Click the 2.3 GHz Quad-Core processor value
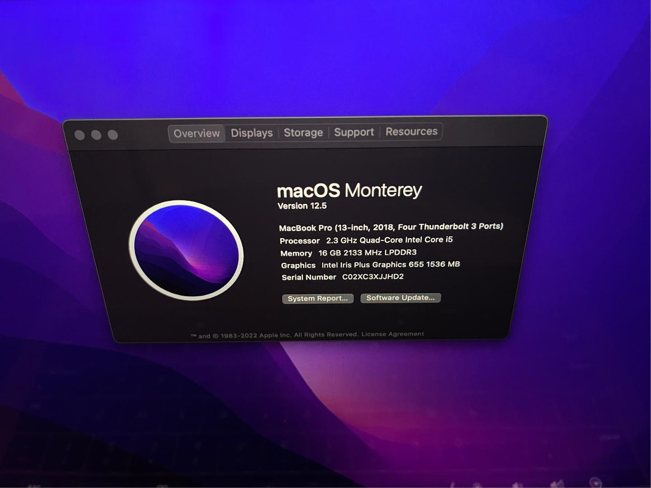Image resolution: width=651 pixels, height=488 pixels. pos(389,240)
